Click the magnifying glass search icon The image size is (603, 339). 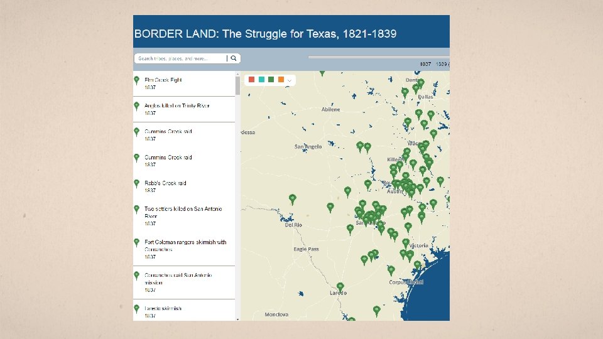(234, 58)
